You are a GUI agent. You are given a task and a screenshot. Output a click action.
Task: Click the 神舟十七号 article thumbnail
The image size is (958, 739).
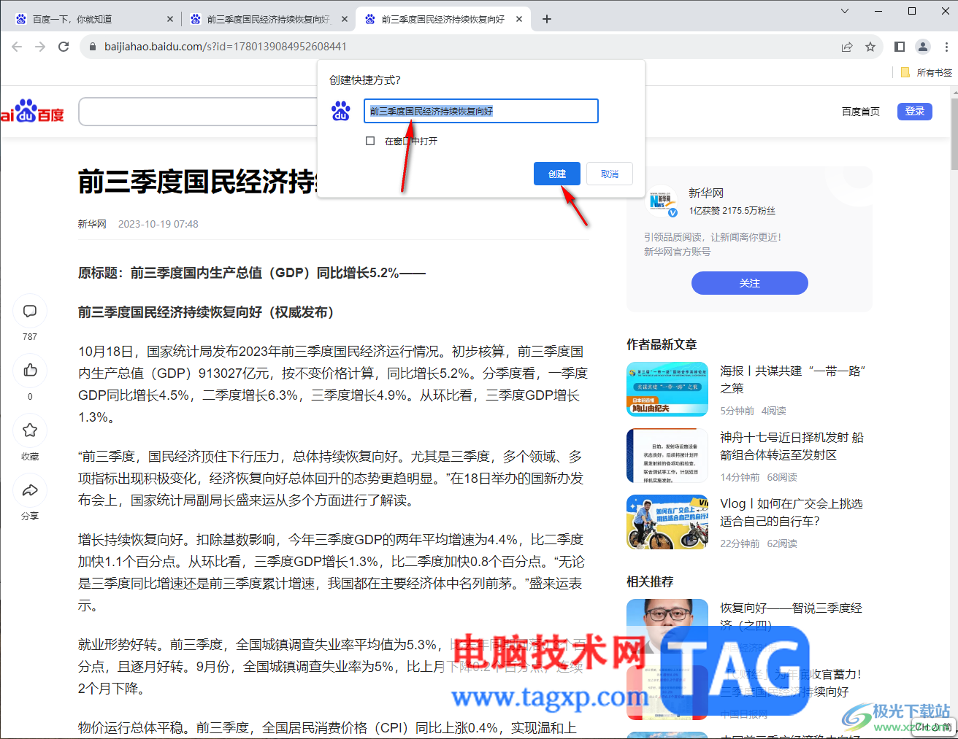(667, 455)
